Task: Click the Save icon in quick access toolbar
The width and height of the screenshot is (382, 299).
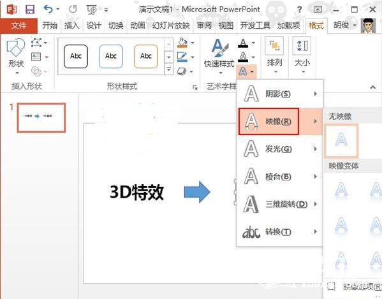Action: pos(30,10)
